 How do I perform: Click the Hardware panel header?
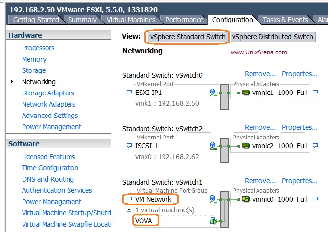click(x=59, y=35)
